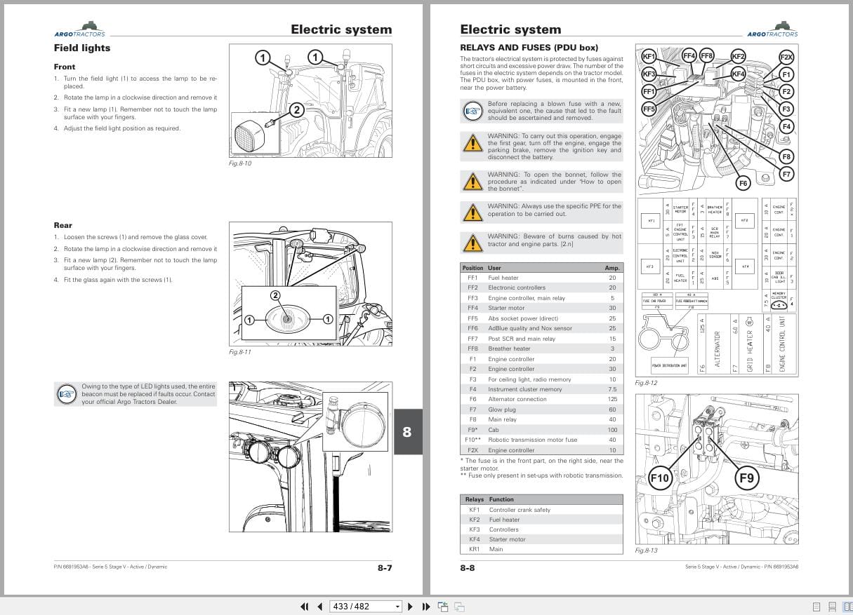Click the 'Abs socket power (direct)' row
The height and width of the screenshot is (615, 853).
click(x=541, y=318)
